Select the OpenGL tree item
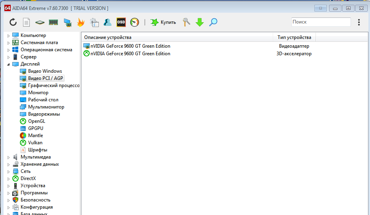The image size is (370, 215). coord(37,121)
